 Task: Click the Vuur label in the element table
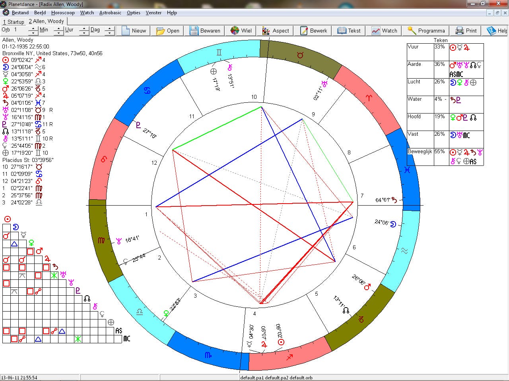pos(413,47)
